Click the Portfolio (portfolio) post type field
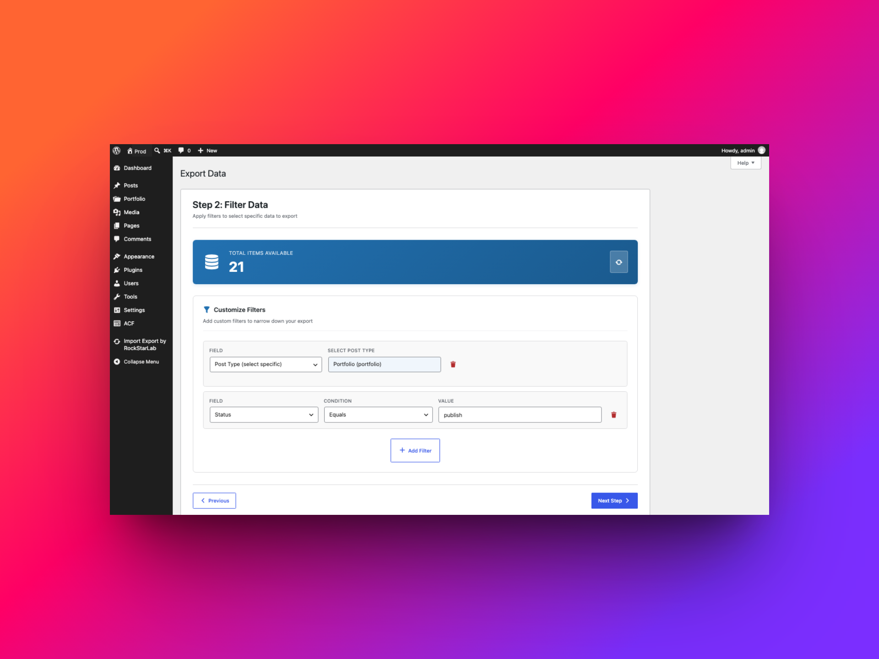The height and width of the screenshot is (659, 879). (384, 364)
